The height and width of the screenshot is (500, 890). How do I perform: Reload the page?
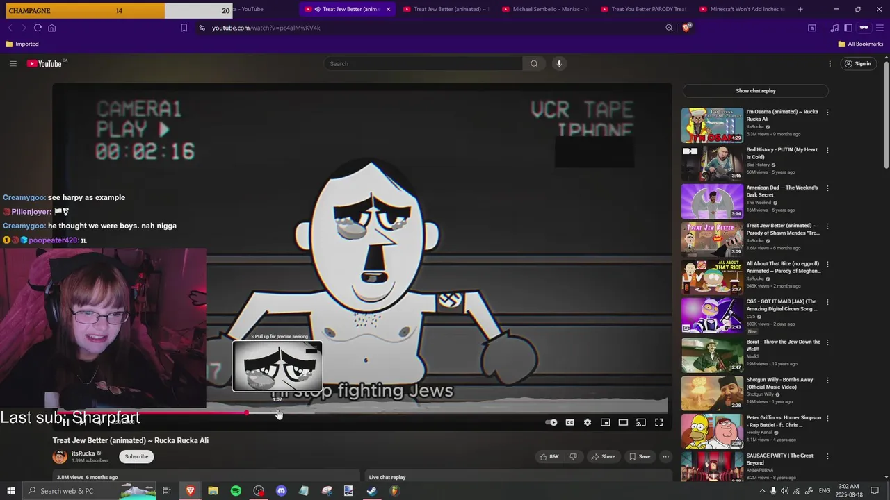click(x=38, y=28)
